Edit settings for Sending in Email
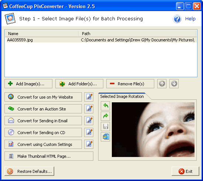 coord(89,120)
